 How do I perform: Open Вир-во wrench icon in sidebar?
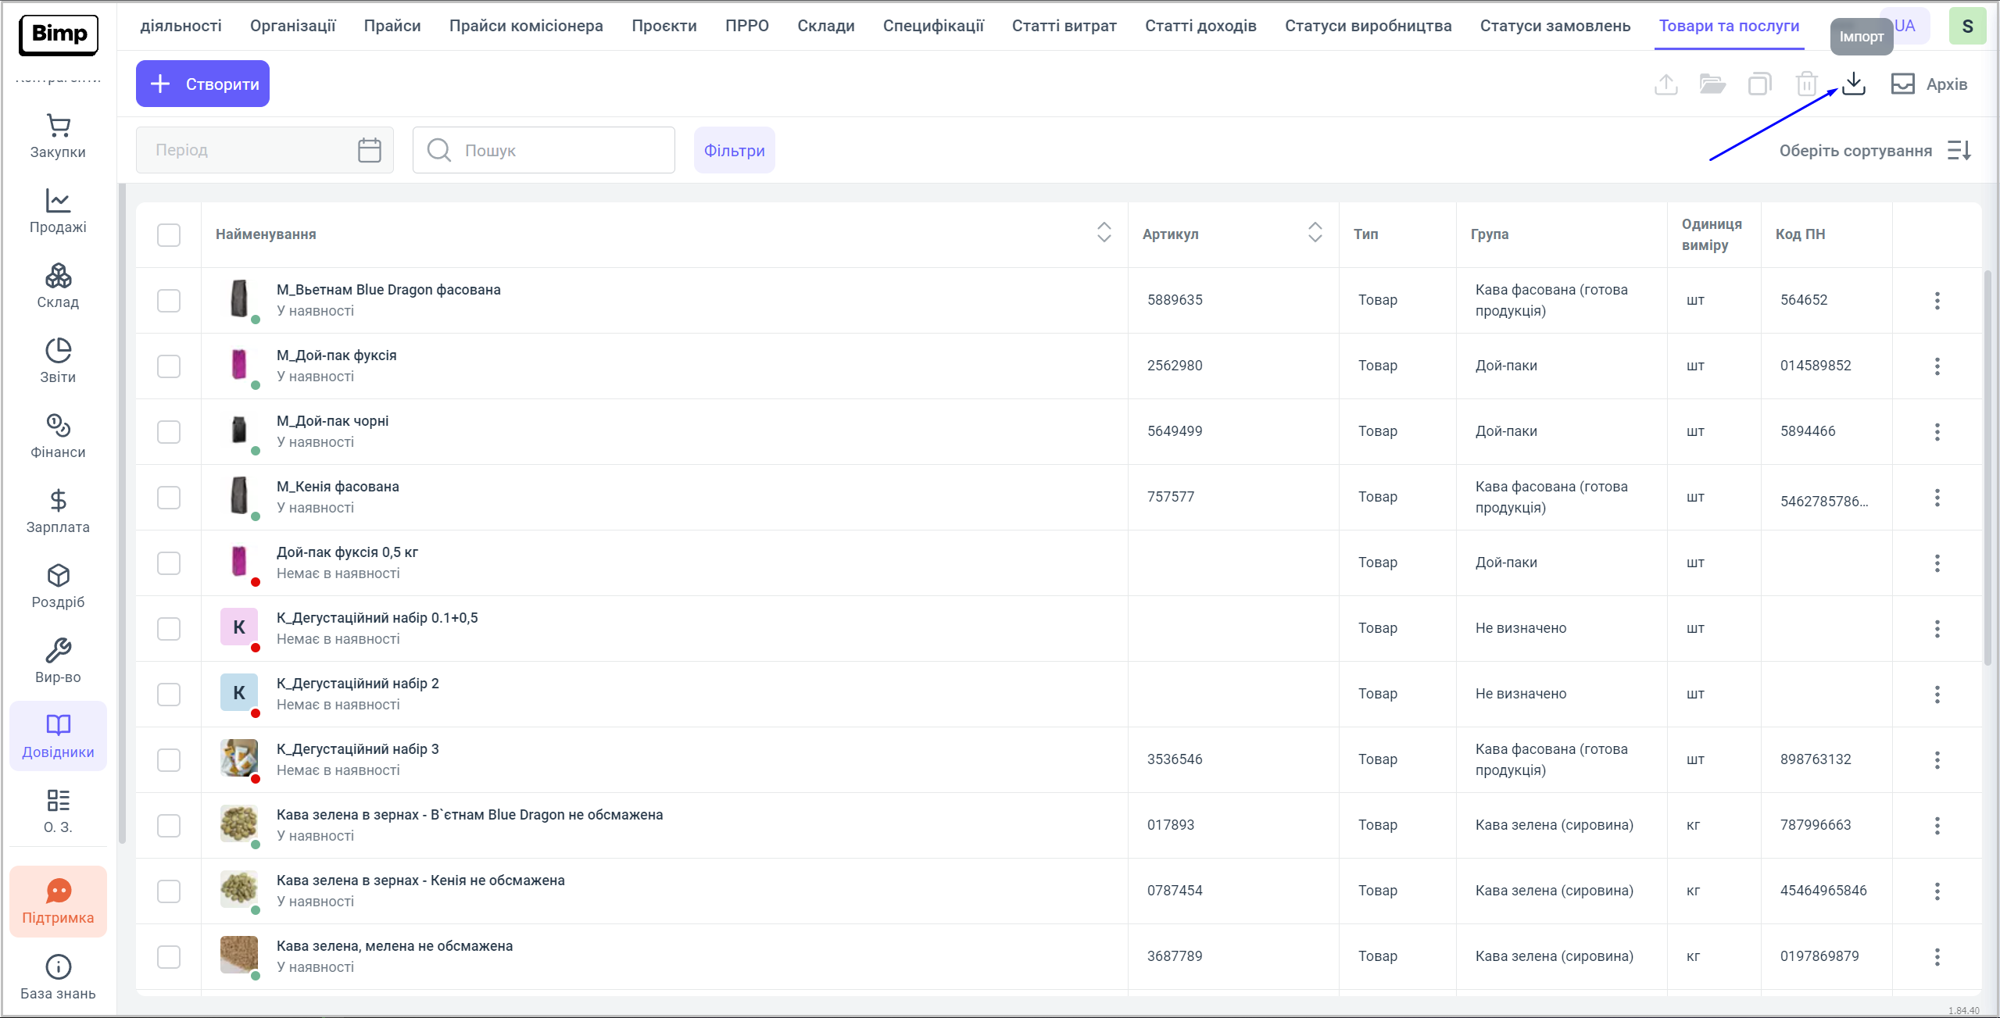pos(58,661)
